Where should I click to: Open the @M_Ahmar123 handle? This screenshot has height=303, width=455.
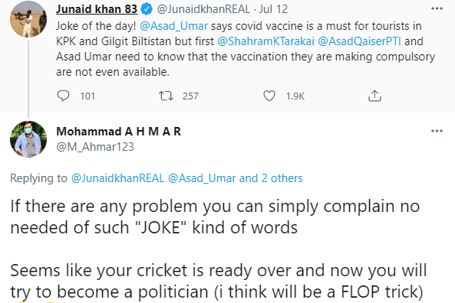point(95,147)
